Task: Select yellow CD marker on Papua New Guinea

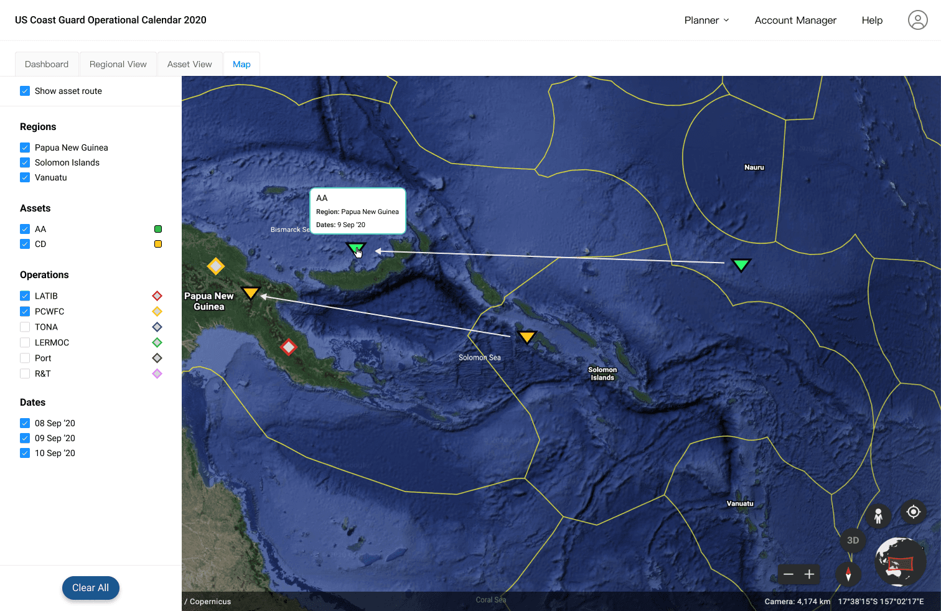Action: 250,292
